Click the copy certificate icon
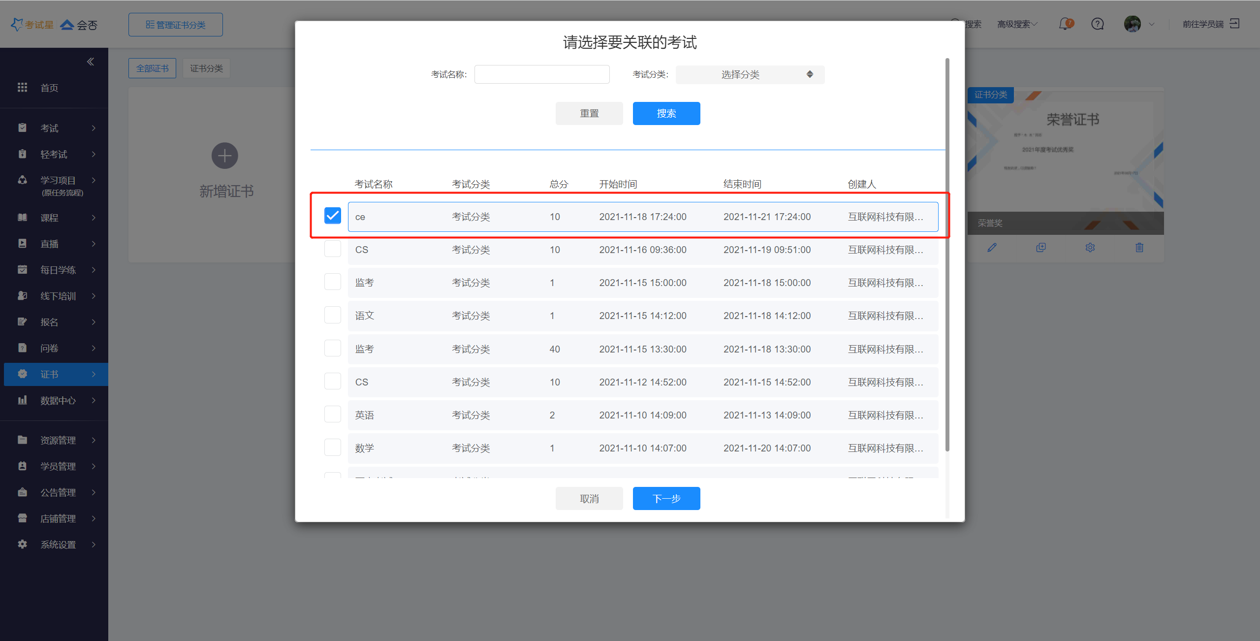The width and height of the screenshot is (1260, 641). coord(1040,248)
